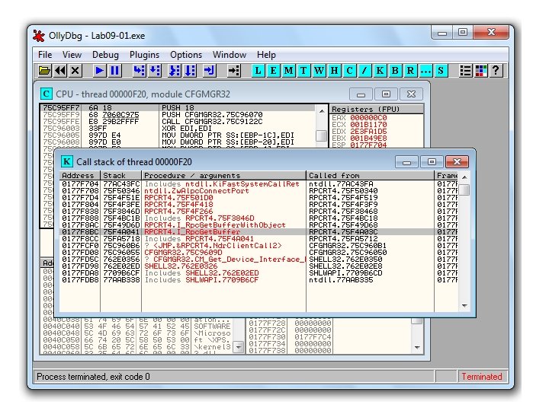Screen dimensions: 549x411
Task: Open Patches window with slash button
Action: coord(364,71)
